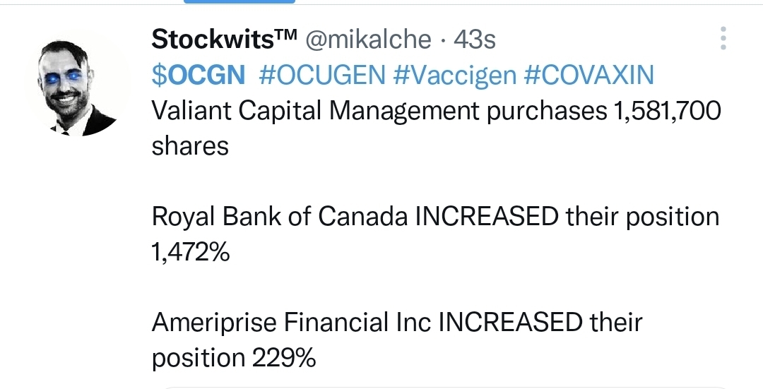Open the #OCUGEN hashtag
The height and width of the screenshot is (389, 763).
321,75
